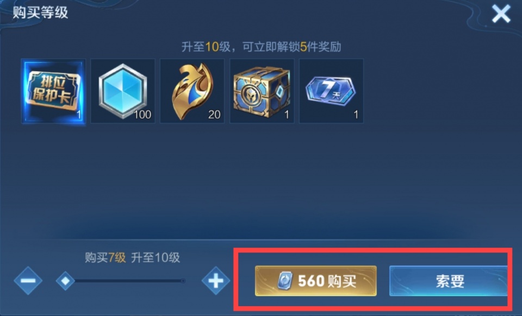This screenshot has width=522, height=316.
Task: Request a gift via the 索要 button
Action: tap(449, 281)
